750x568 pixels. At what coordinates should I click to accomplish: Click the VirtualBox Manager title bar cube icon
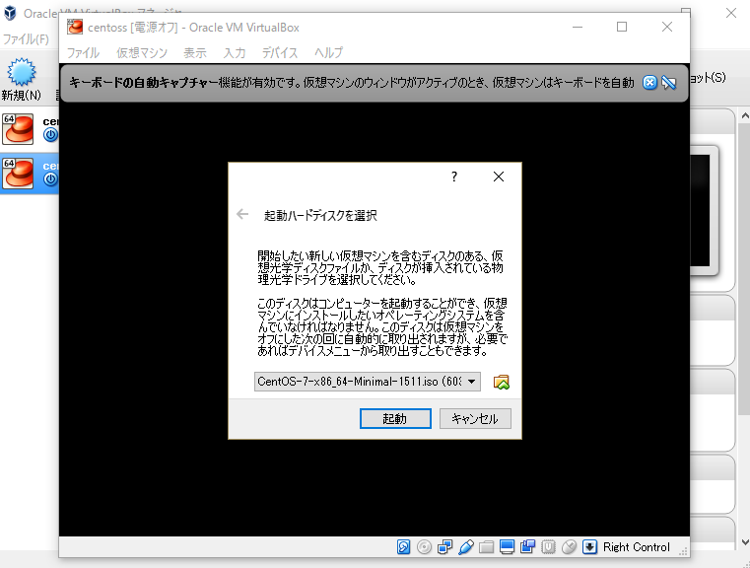click(x=10, y=13)
